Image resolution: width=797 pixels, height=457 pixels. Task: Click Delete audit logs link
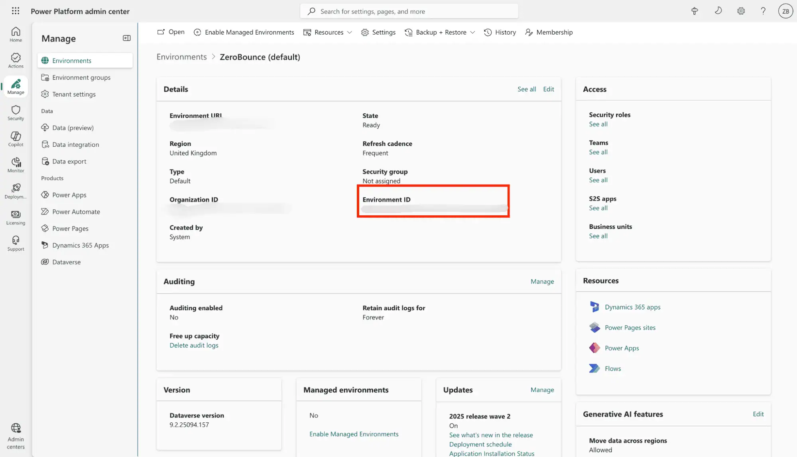(x=194, y=345)
